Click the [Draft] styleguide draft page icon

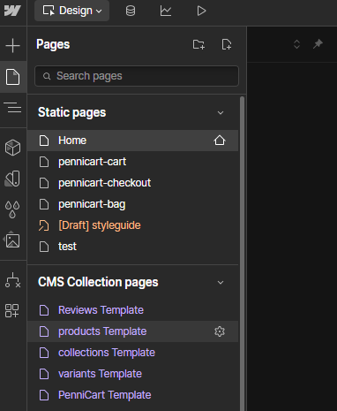[x=44, y=225]
